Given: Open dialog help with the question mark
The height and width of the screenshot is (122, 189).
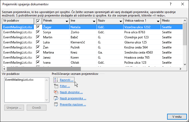Looking at the screenshot, I should [x=170, y=4].
